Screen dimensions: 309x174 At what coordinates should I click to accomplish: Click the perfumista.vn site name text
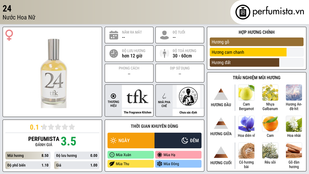(x=279, y=11)
